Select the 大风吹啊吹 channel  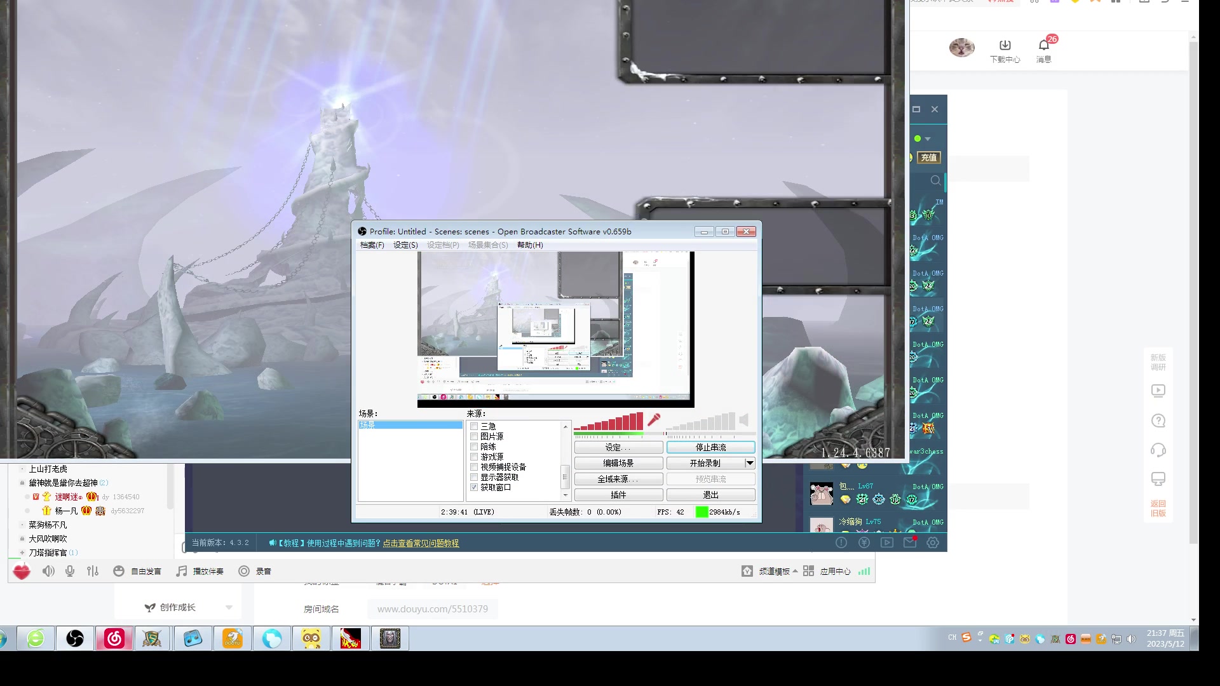coord(48,539)
